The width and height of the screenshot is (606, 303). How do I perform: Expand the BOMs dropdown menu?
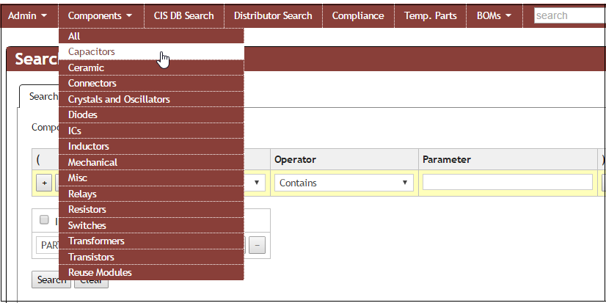(x=494, y=15)
